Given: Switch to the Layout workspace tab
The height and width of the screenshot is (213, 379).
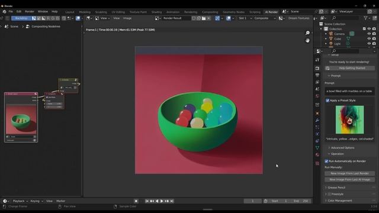Looking at the screenshot, I should tap(70, 12).
